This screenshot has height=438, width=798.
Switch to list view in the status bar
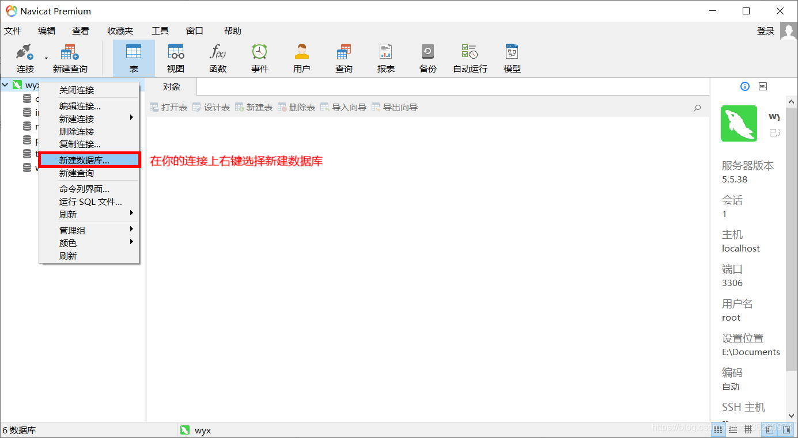(x=733, y=429)
